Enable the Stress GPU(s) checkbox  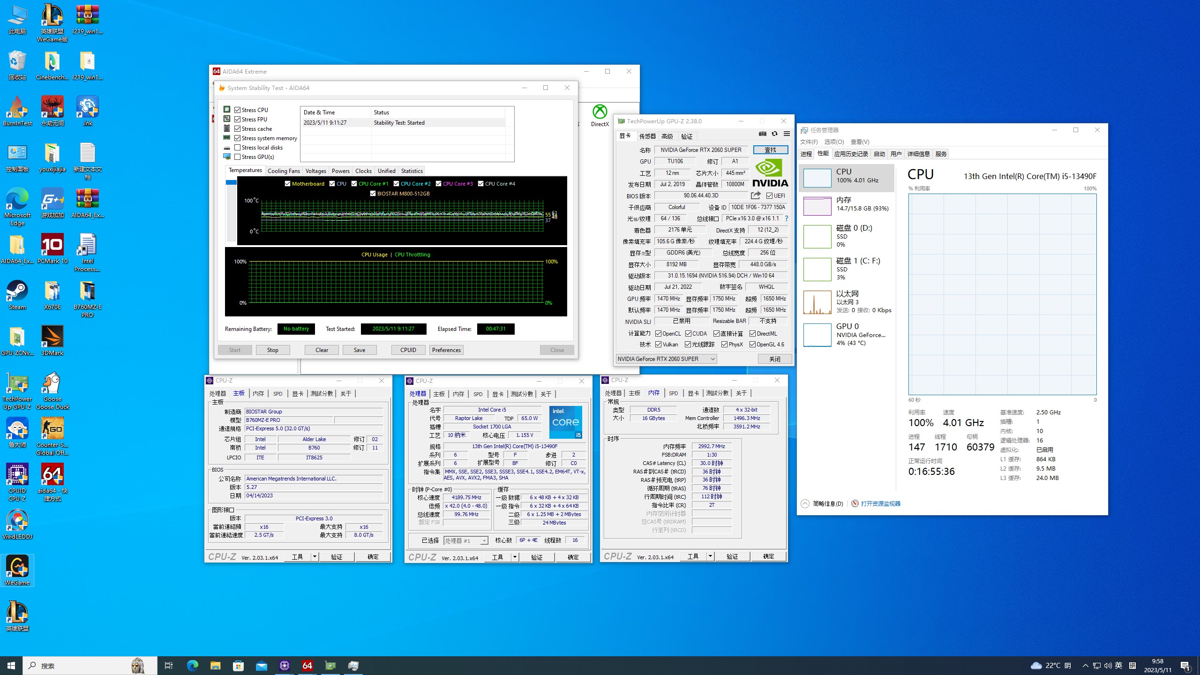click(x=238, y=157)
